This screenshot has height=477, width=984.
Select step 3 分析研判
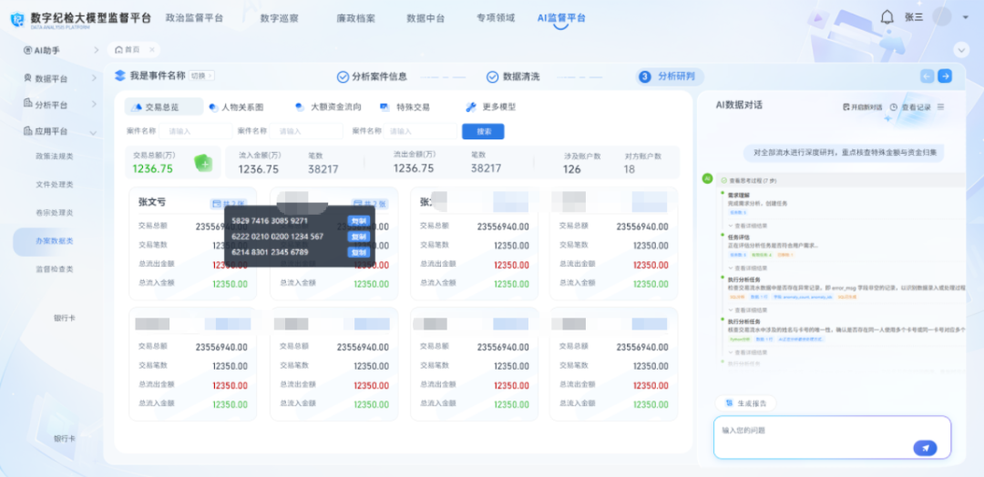(669, 77)
